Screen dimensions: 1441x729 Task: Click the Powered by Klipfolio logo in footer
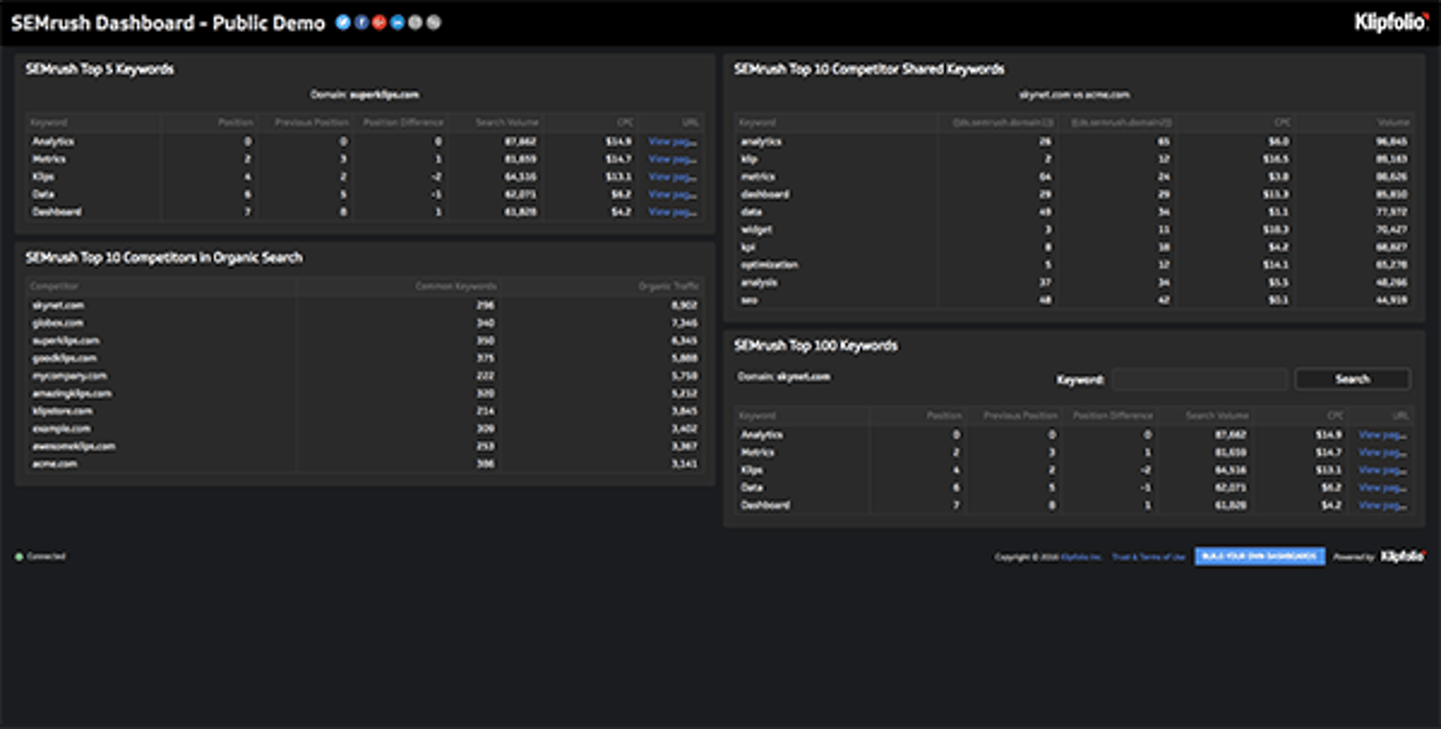(1400, 557)
